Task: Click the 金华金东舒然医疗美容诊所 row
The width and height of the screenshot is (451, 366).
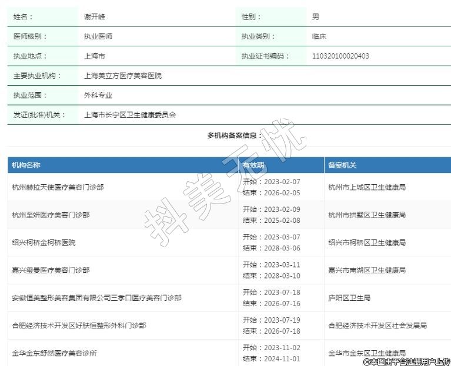Action: 54,353
